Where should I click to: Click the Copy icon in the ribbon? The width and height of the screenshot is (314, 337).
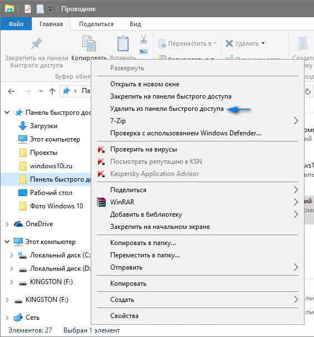[89, 43]
